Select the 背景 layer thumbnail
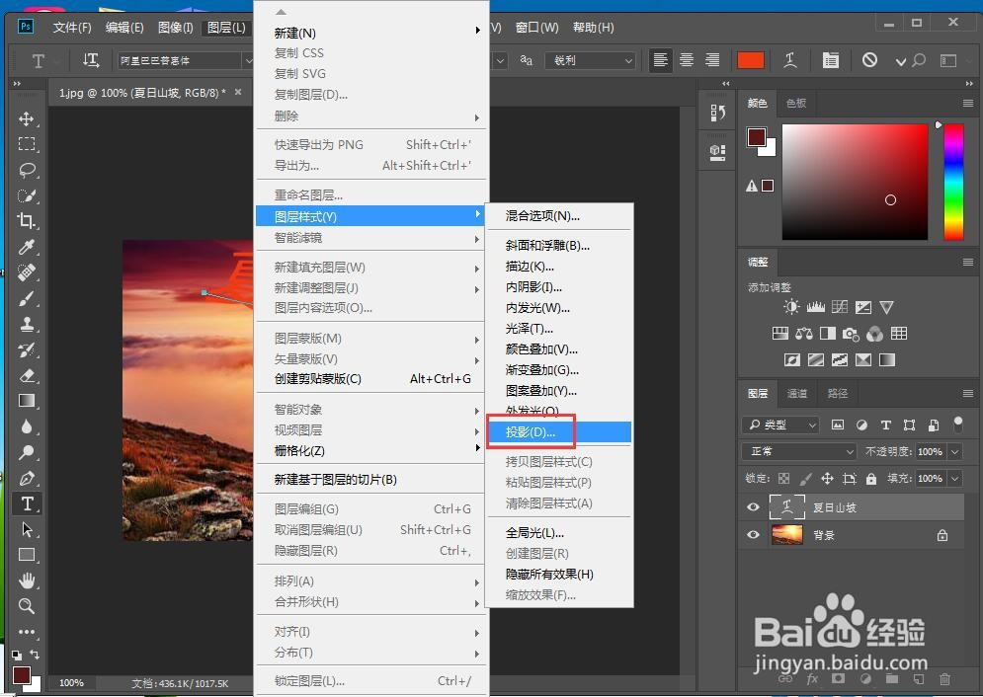This screenshot has width=983, height=697. (787, 535)
